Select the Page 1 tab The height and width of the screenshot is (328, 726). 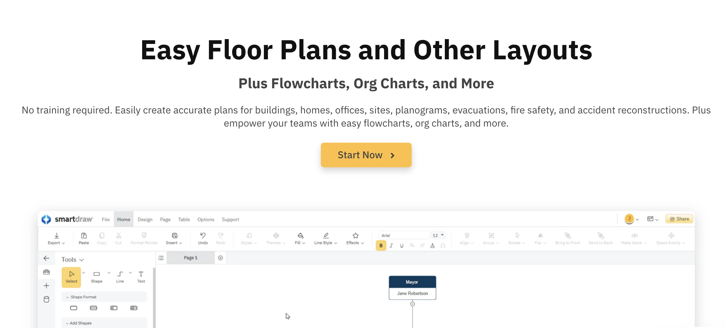point(191,258)
